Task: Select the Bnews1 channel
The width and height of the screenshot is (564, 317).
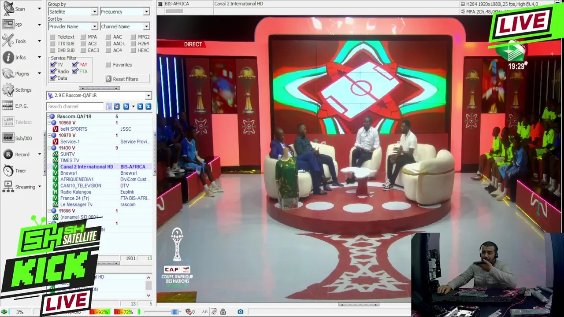Action: click(68, 173)
